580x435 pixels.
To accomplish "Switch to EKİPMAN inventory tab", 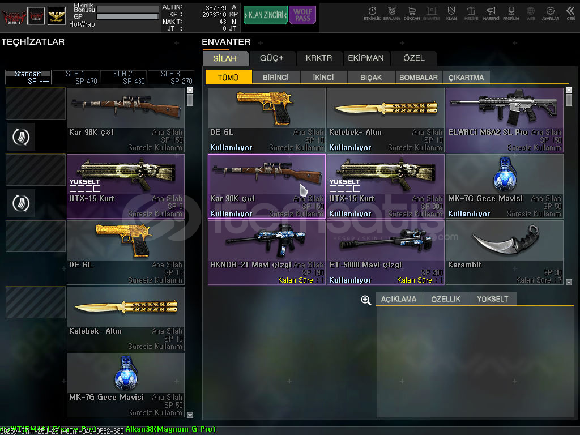I will click(366, 58).
